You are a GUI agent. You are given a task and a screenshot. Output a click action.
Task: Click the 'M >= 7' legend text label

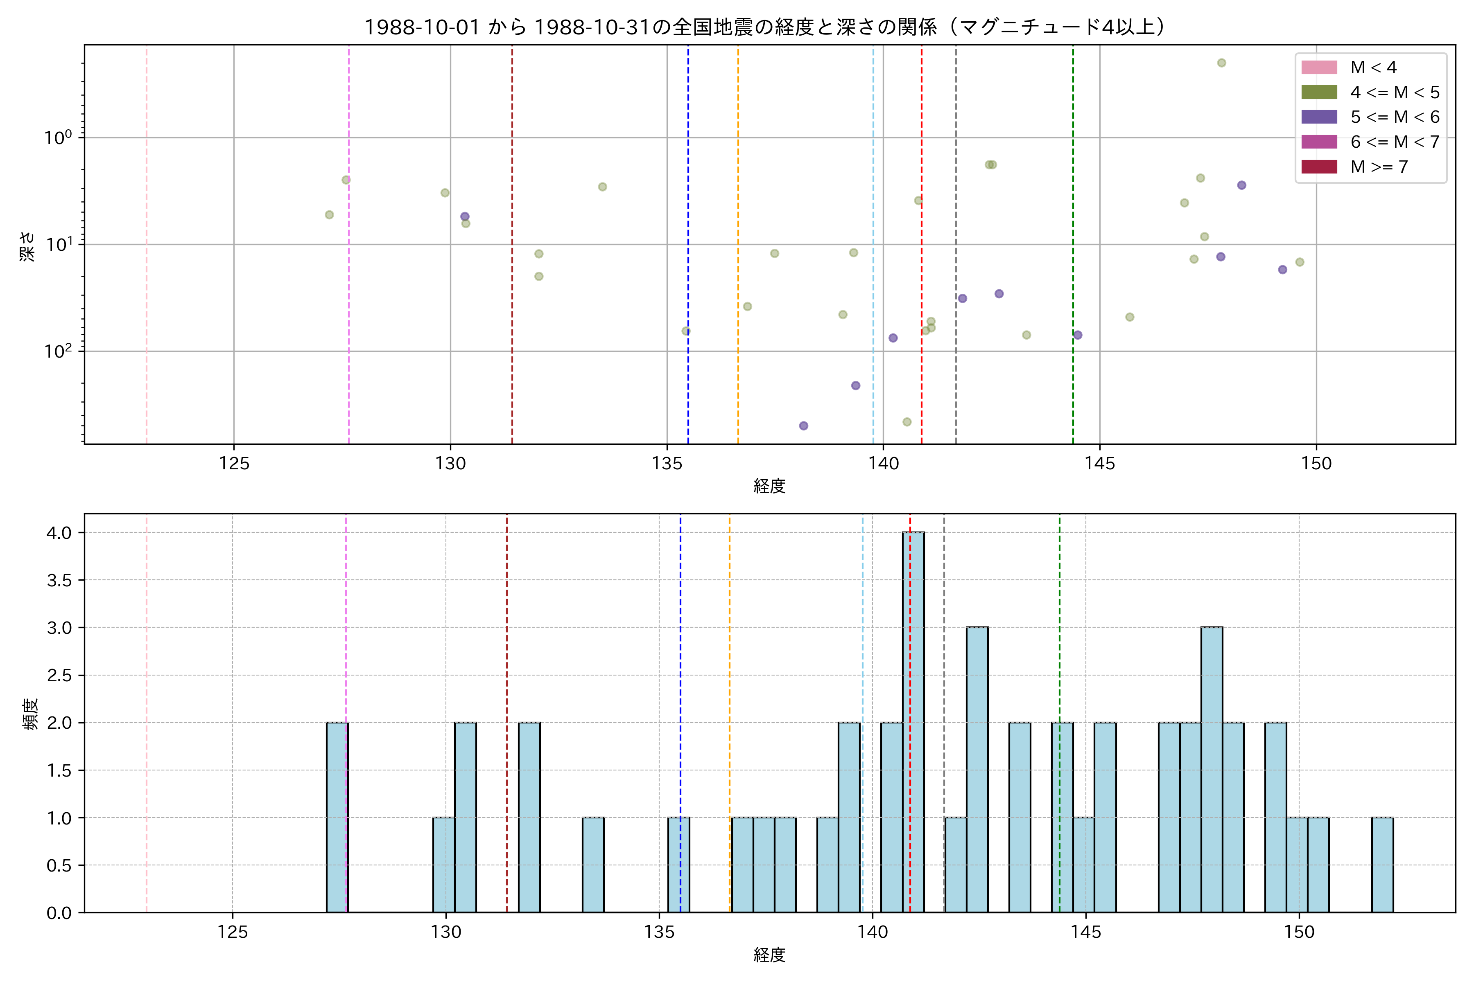click(1379, 167)
